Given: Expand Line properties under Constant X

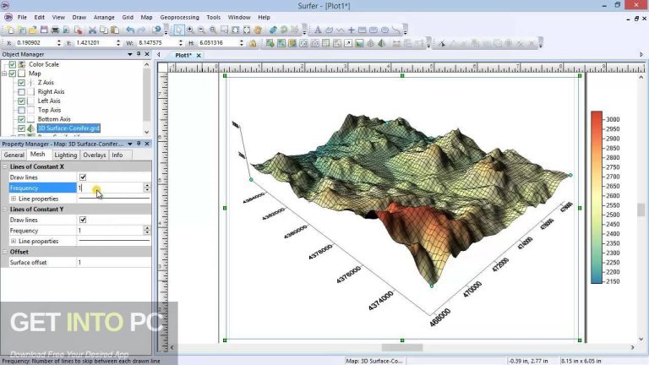Looking at the screenshot, I should pos(14,199).
